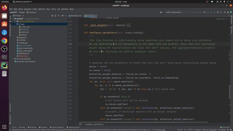The image size is (233, 131).
Task: Show Applications grid in the dock
Action: tap(4, 127)
